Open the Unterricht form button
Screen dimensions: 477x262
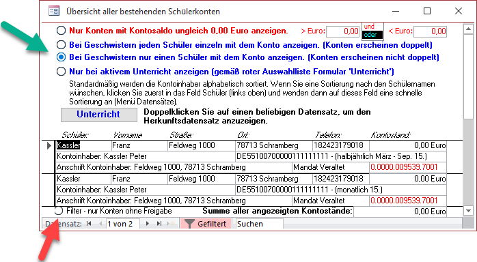(99, 115)
